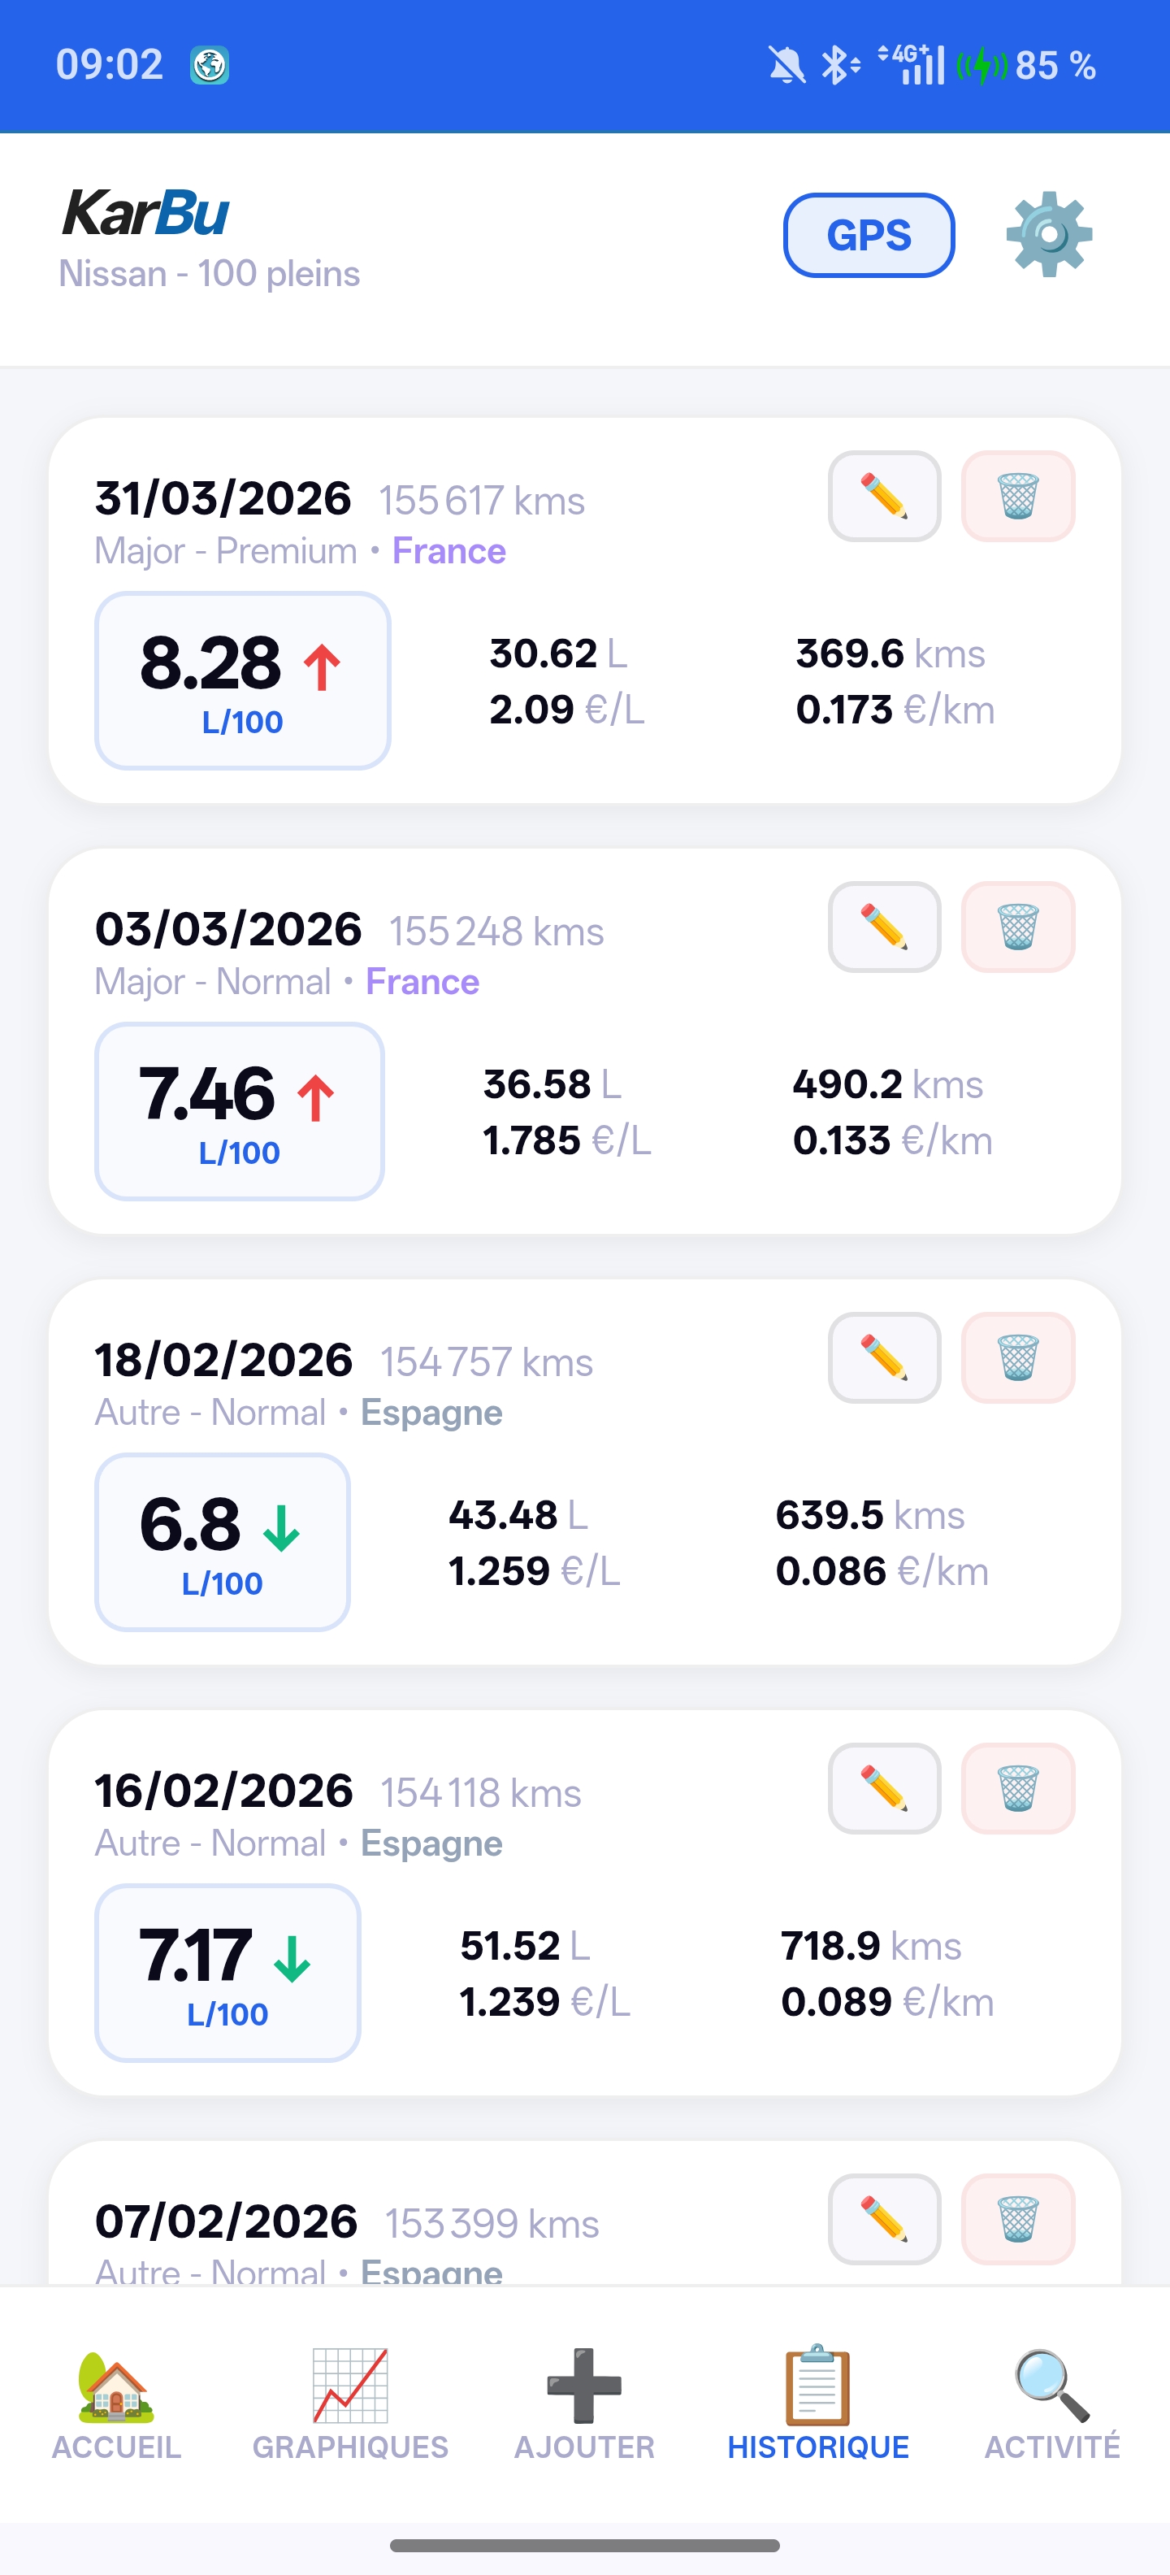The image size is (1170, 2575).
Task: Toggle the GPS button
Action: pos(869,235)
